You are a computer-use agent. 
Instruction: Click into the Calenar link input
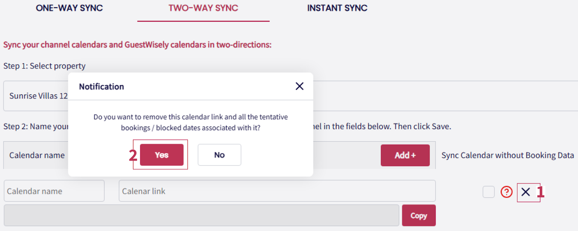click(x=277, y=191)
